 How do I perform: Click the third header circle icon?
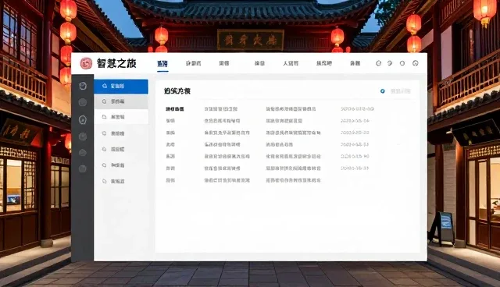pos(402,63)
